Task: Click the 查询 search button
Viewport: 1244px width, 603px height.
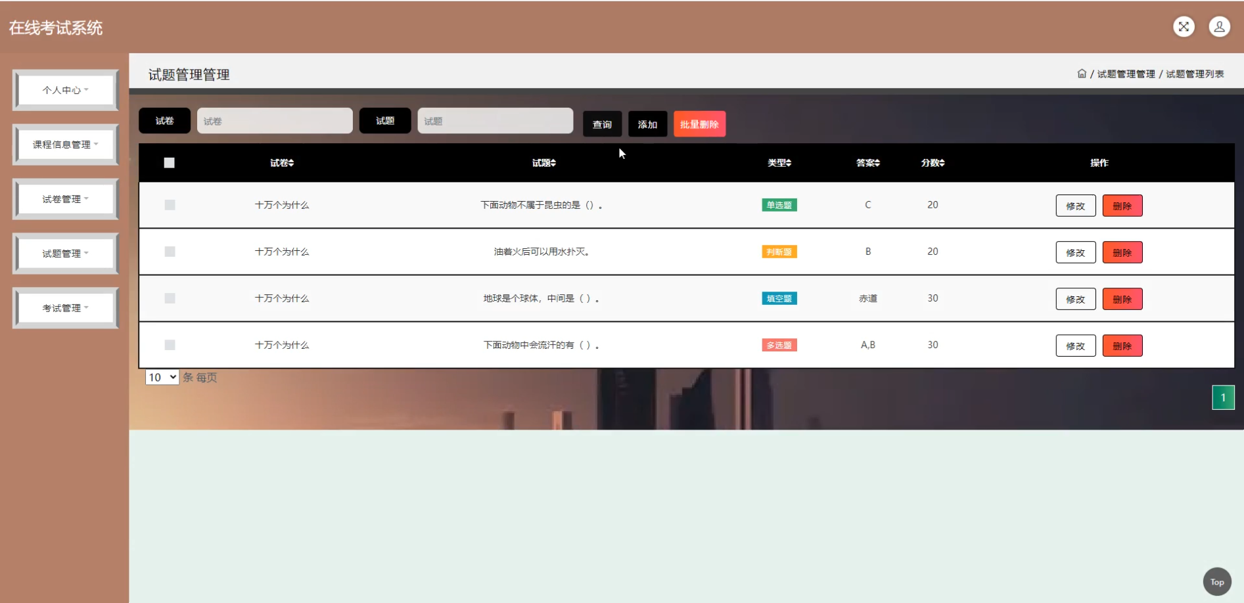Action: (602, 124)
